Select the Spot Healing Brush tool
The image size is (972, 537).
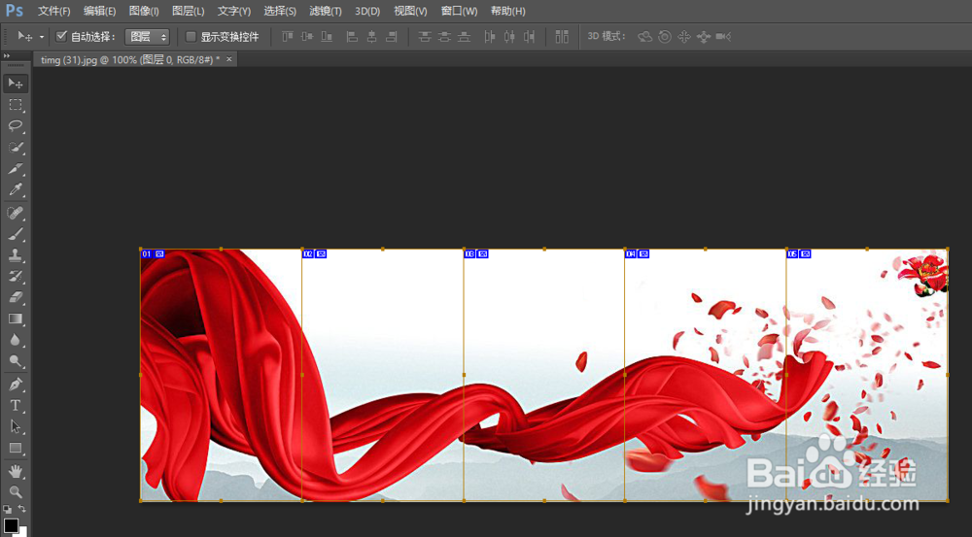(x=16, y=213)
